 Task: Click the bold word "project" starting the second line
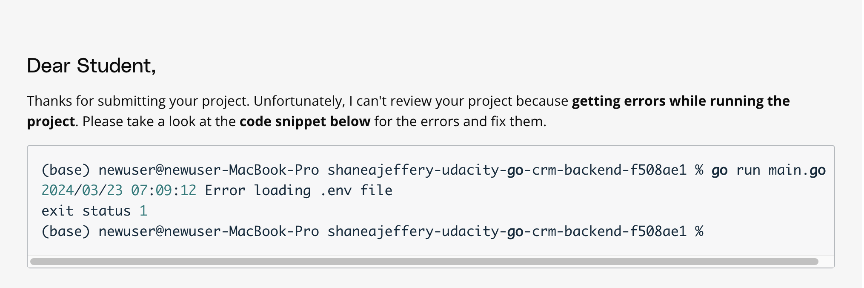51,122
